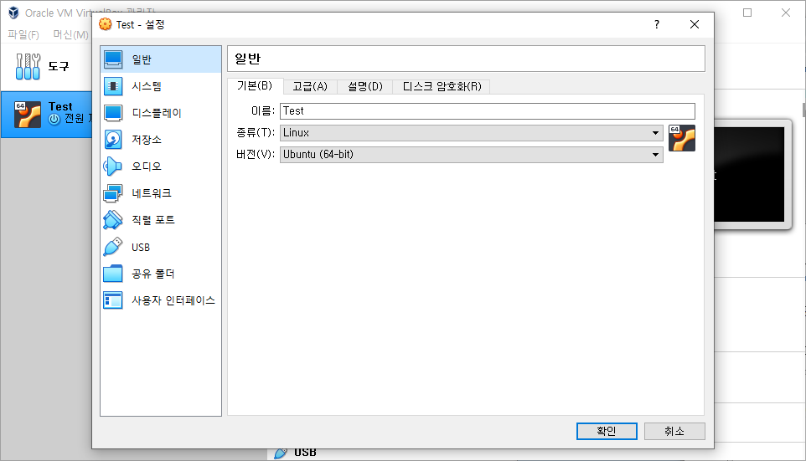Image resolution: width=806 pixels, height=461 pixels.
Task: Click the USB icon at the Manager details bottom
Action: pyautogui.click(x=280, y=453)
